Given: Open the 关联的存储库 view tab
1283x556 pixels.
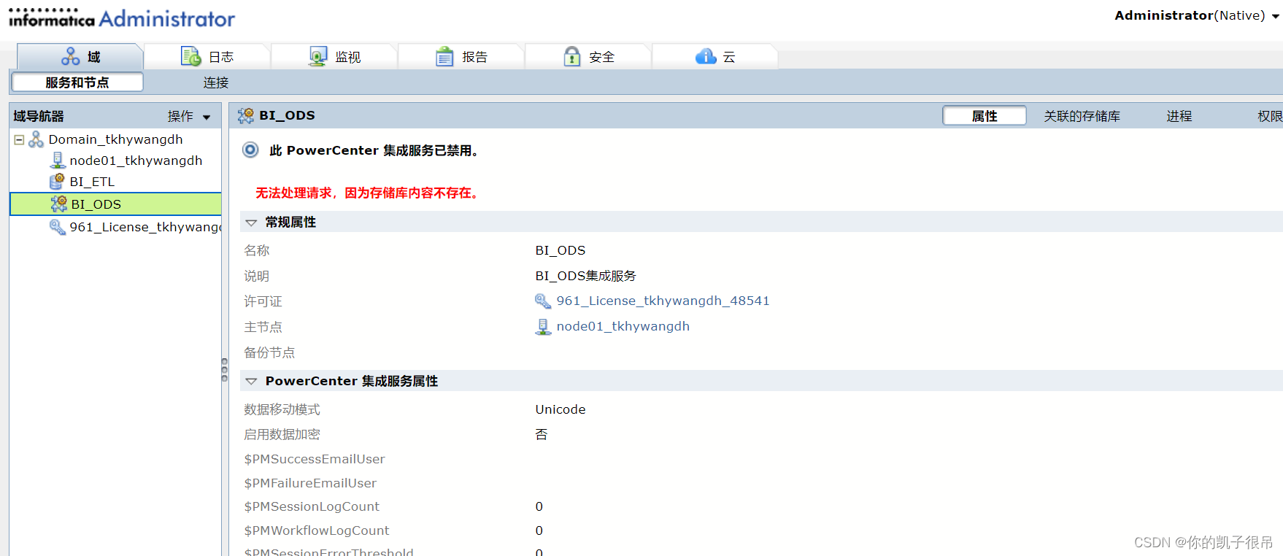Looking at the screenshot, I should pos(1082,116).
